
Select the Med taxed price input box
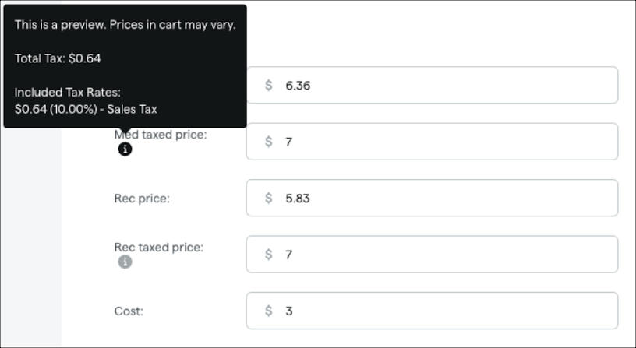coord(432,142)
